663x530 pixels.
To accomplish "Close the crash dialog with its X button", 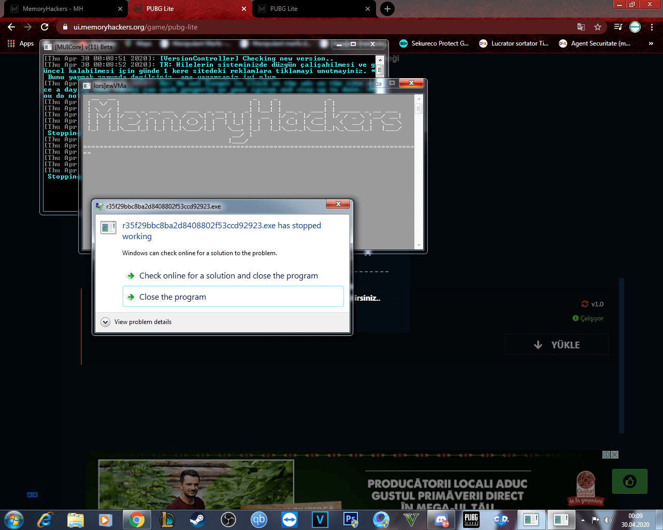I will tap(338, 204).
